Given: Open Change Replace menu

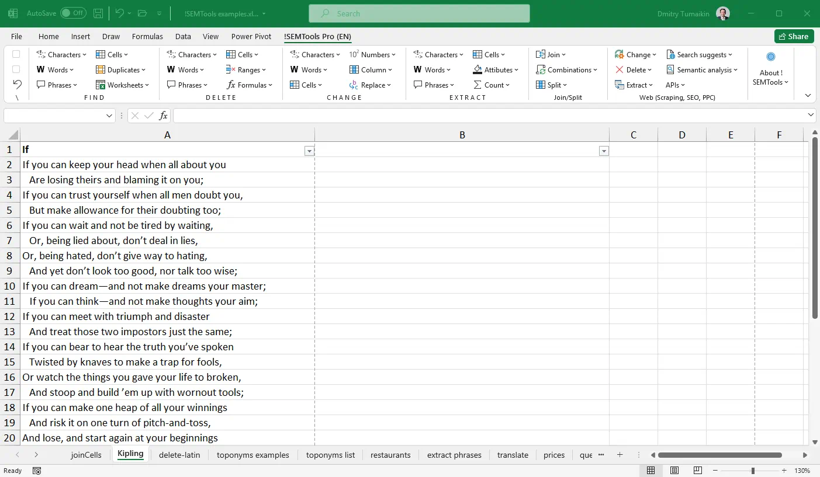Looking at the screenshot, I should click(371, 85).
